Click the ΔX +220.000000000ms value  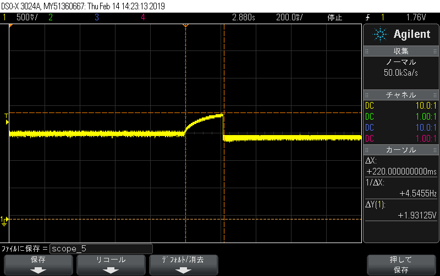click(402, 171)
